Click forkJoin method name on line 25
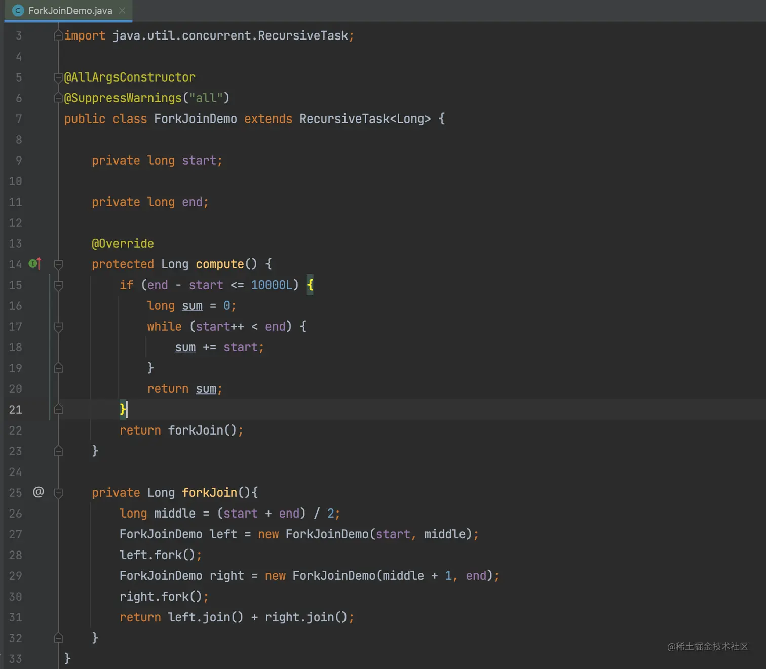 [209, 493]
